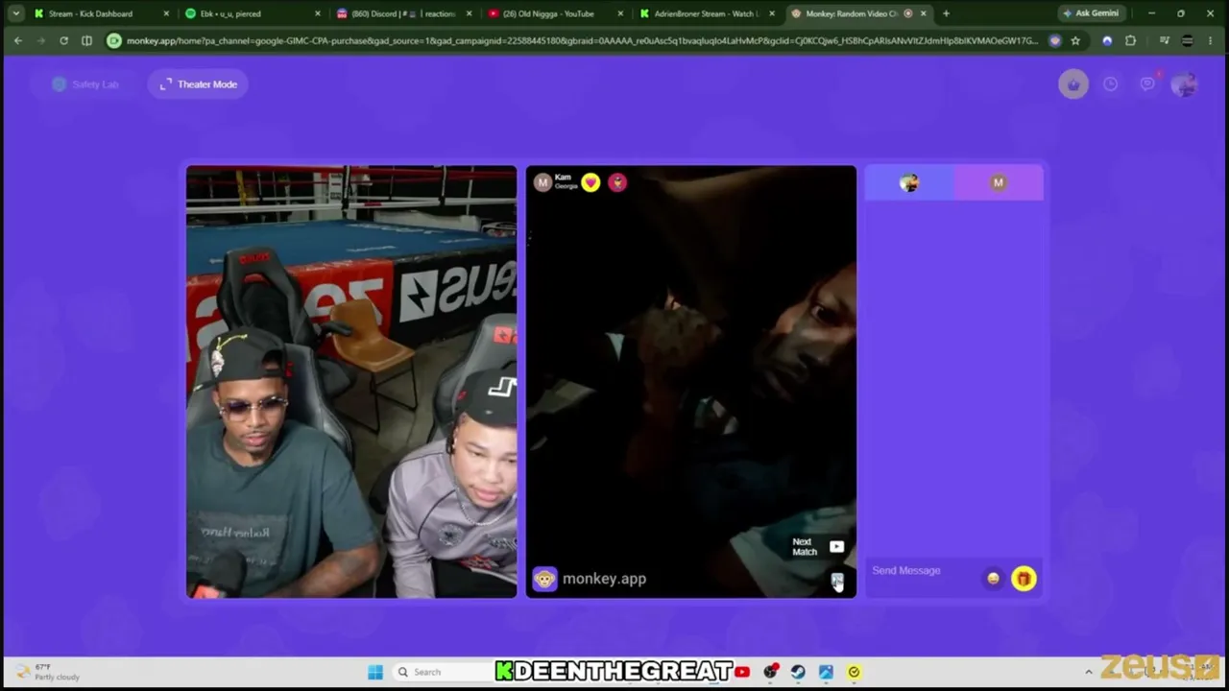Open the messages icon with notification badge
1229x691 pixels.
(x=1147, y=84)
